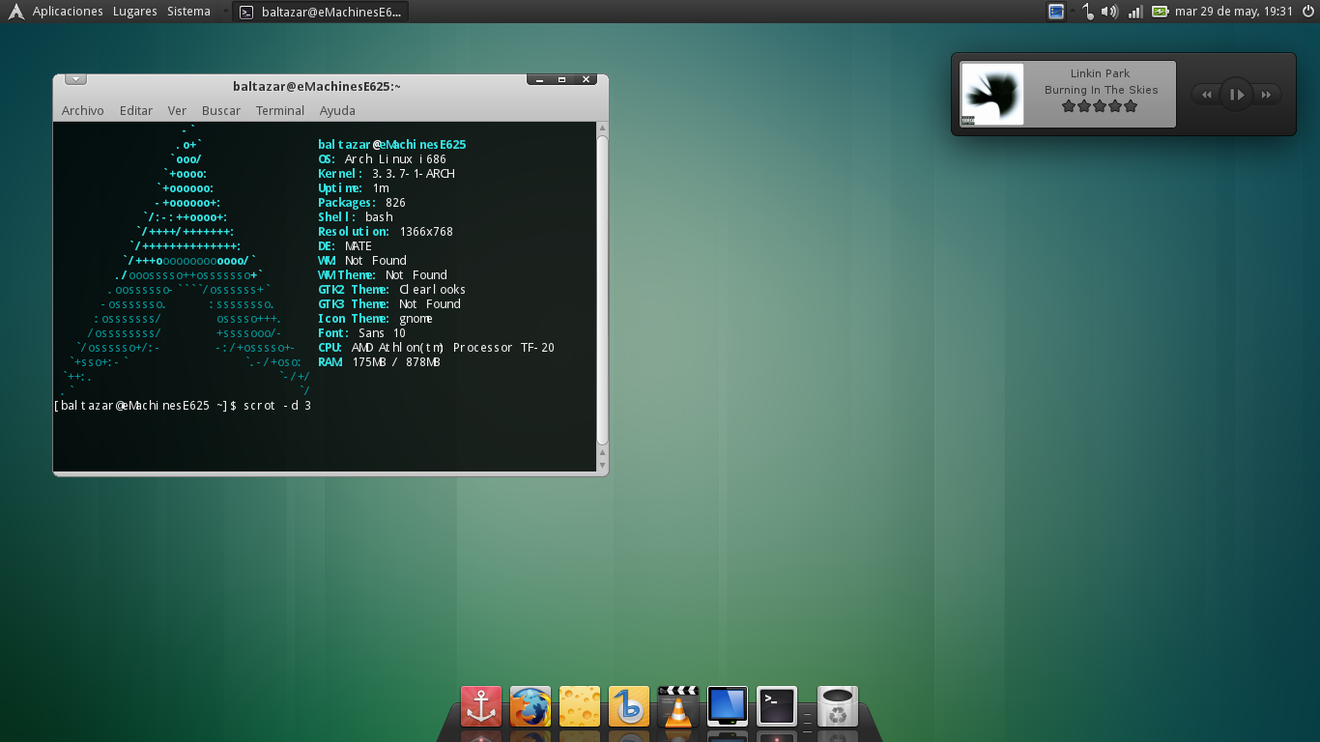Image resolution: width=1320 pixels, height=742 pixels.
Task: Open the Lugares menu
Action: [x=134, y=12]
